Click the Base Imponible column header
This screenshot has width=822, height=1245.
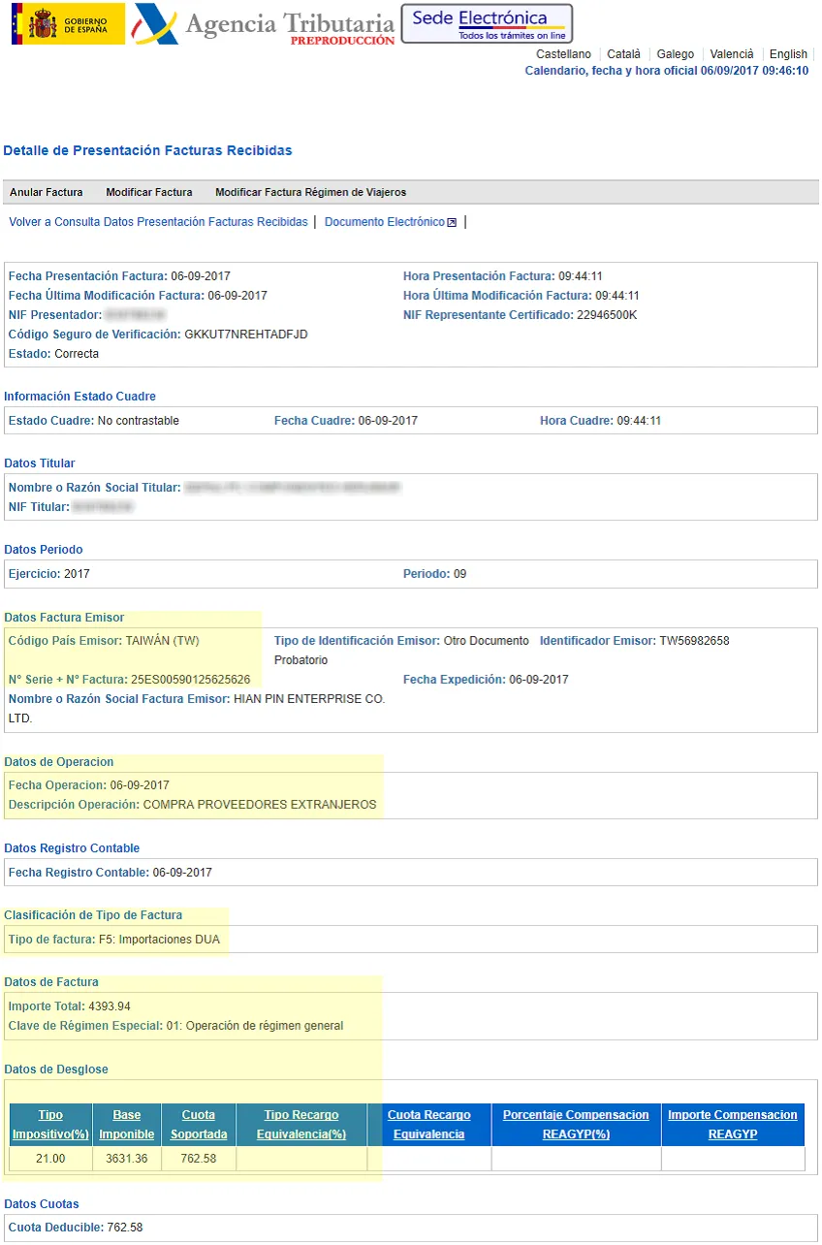coord(126,1125)
